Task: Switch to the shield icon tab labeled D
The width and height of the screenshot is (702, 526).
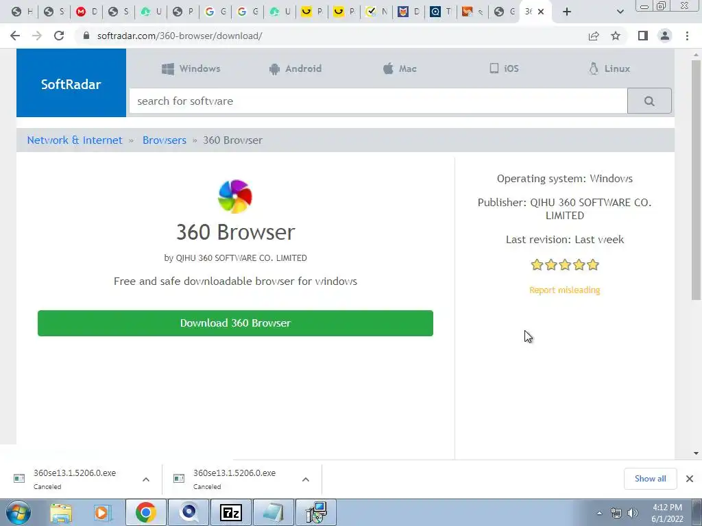Action: coord(409,12)
